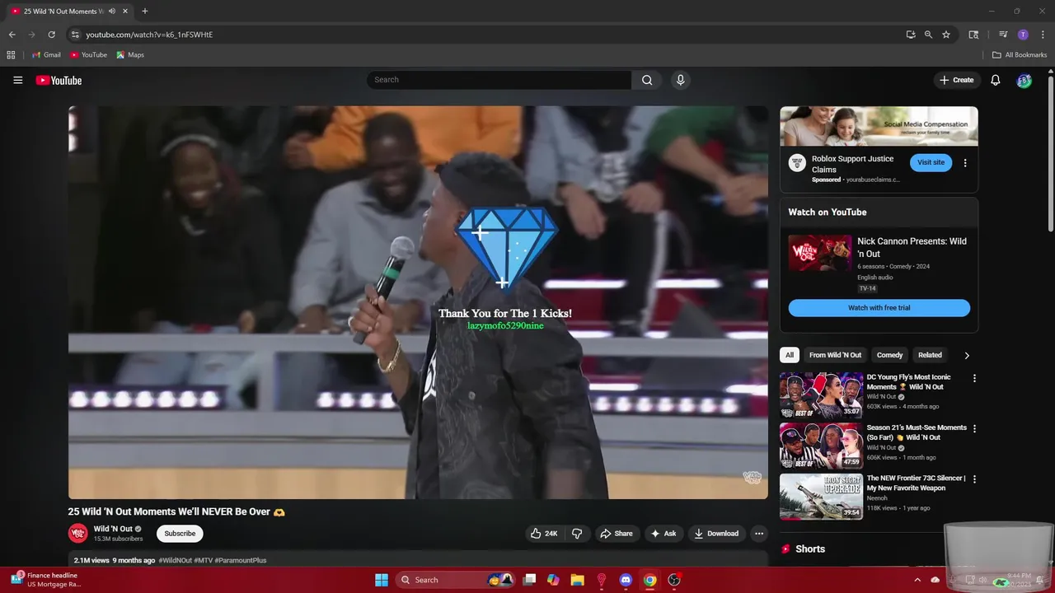Open Discord from the taskbar
The width and height of the screenshot is (1055, 593).
626,580
